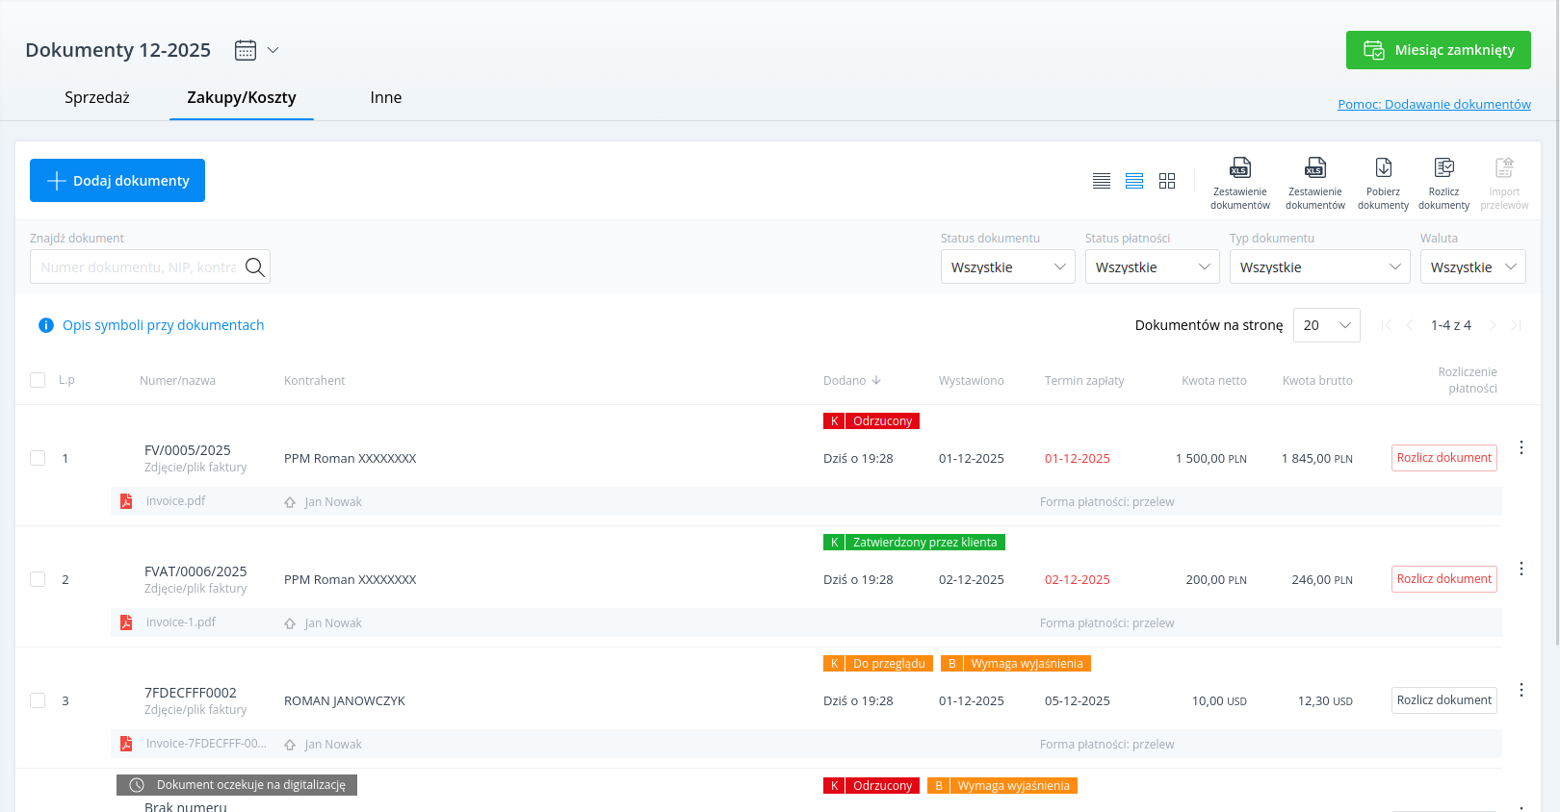Viewport: 1560px width, 812px height.
Task: Open three-dot menu for FV/0005/2025
Action: point(1521,447)
